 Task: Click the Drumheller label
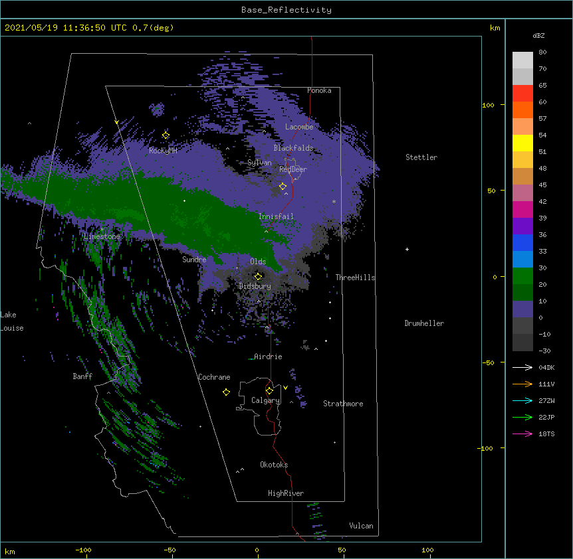(x=424, y=323)
